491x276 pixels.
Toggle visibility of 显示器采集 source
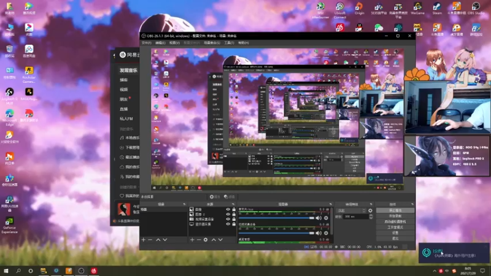228,224
